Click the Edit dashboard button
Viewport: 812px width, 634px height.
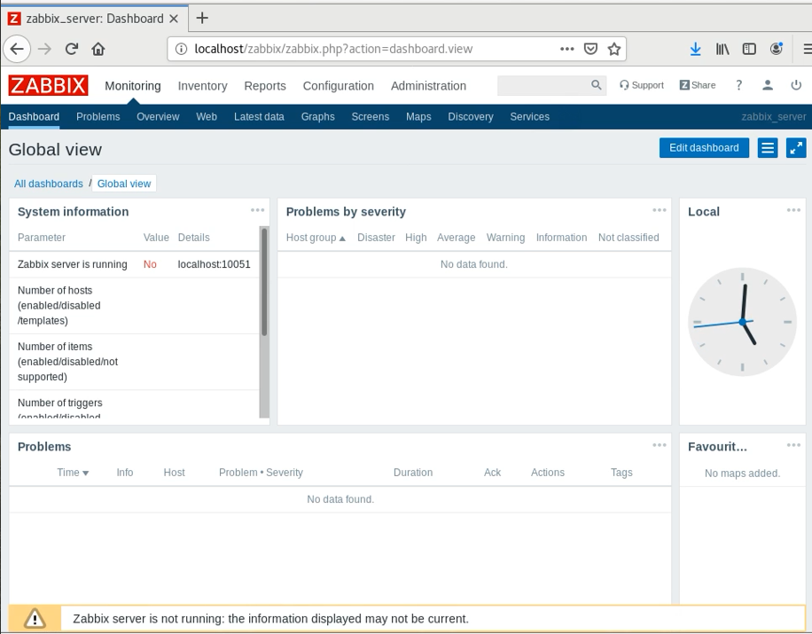(704, 147)
